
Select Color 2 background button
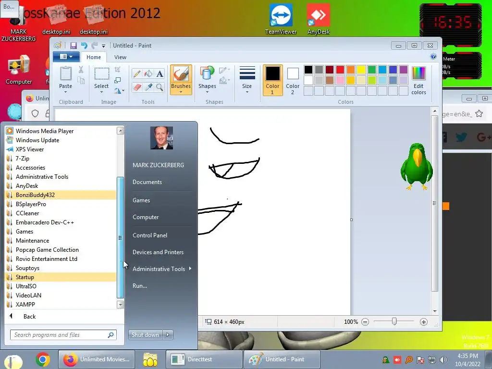pos(293,80)
